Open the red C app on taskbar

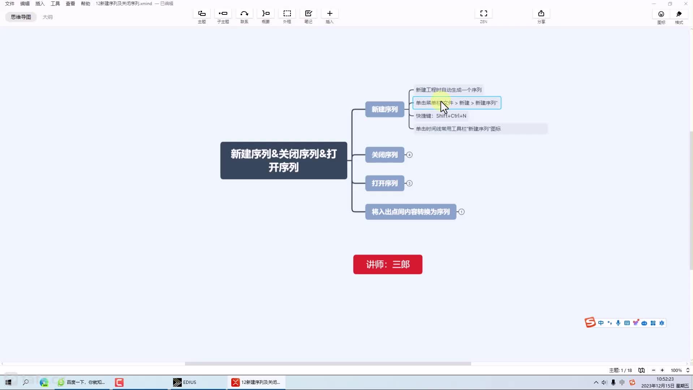pyautogui.click(x=119, y=382)
